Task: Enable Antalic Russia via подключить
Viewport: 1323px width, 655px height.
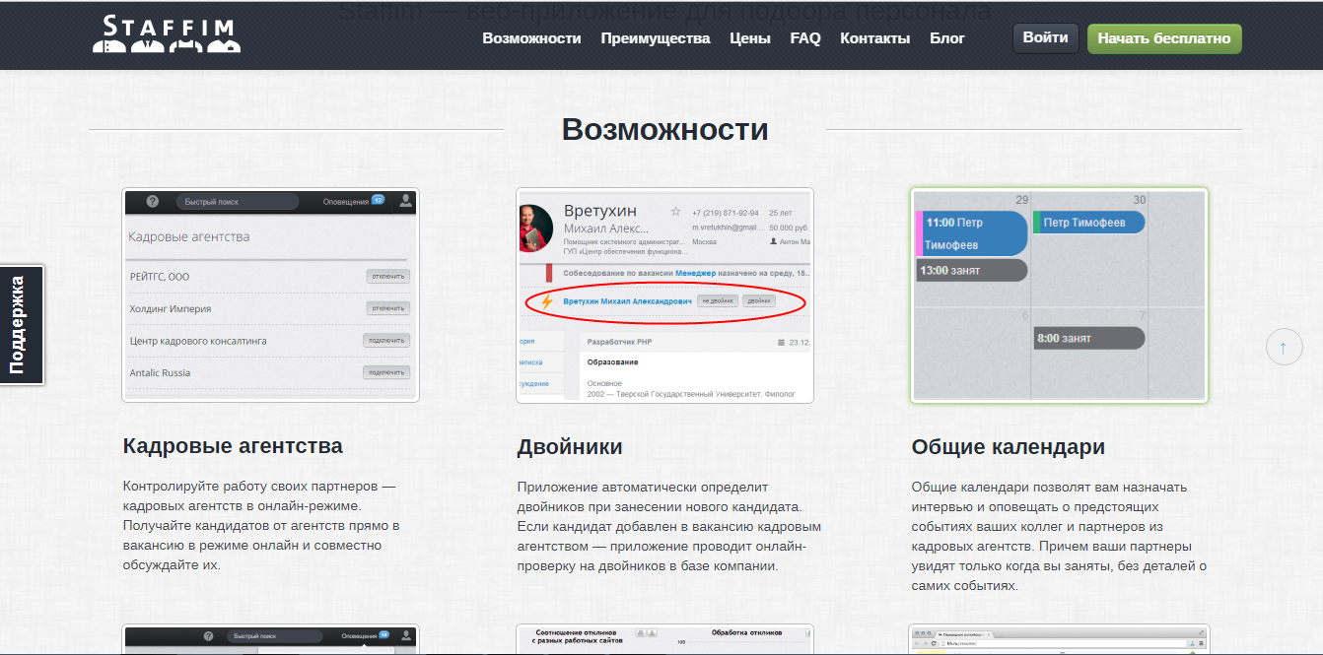Action: [388, 372]
